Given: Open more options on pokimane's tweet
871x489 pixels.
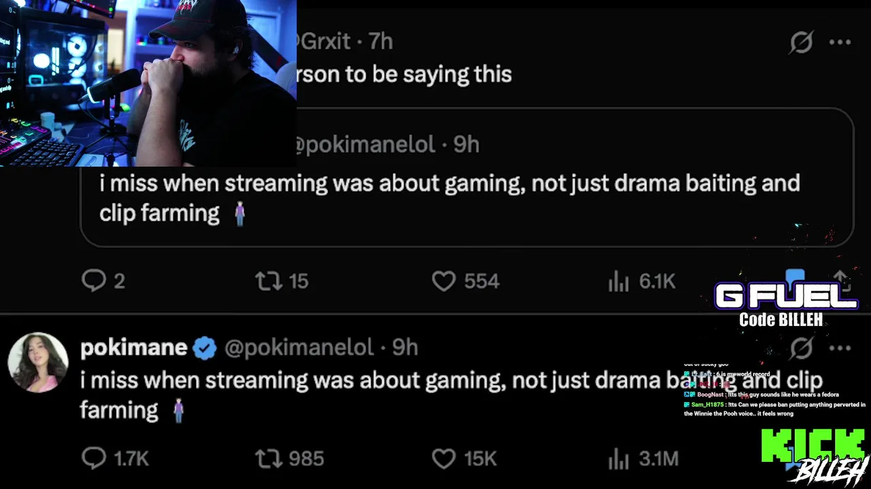Looking at the screenshot, I should tap(840, 348).
